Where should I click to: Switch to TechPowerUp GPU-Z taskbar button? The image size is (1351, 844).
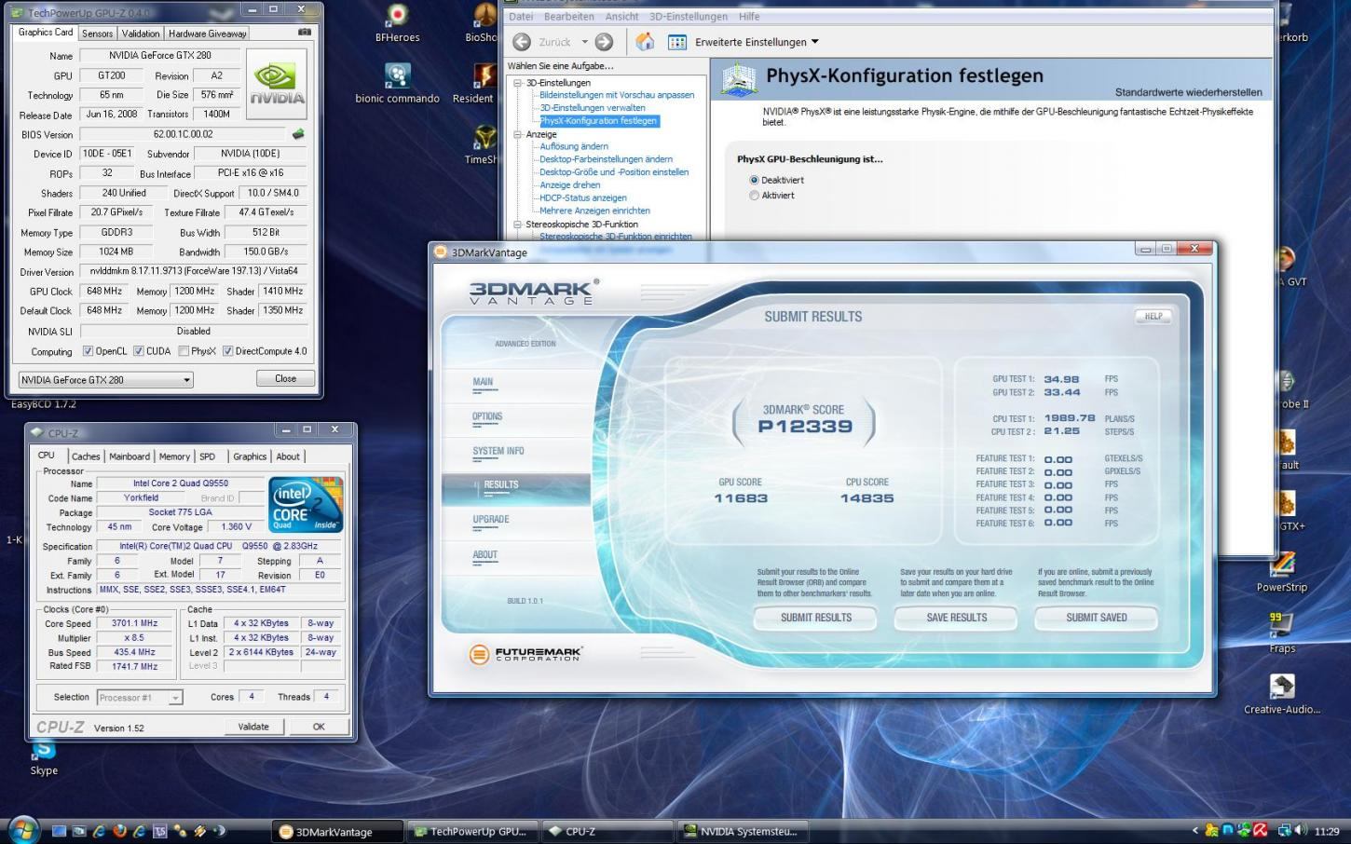471,831
